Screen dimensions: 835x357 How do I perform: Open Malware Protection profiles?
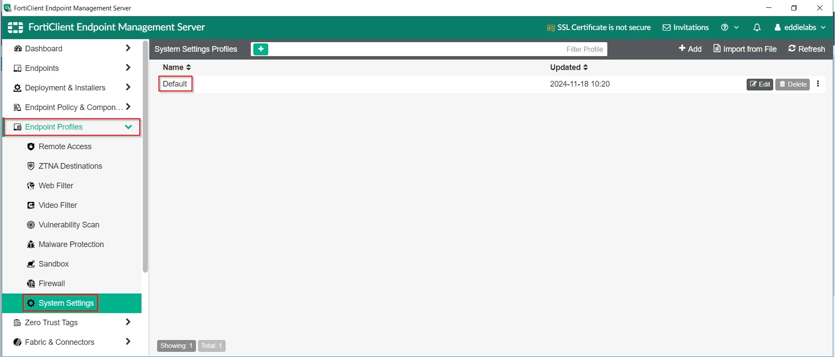point(72,244)
